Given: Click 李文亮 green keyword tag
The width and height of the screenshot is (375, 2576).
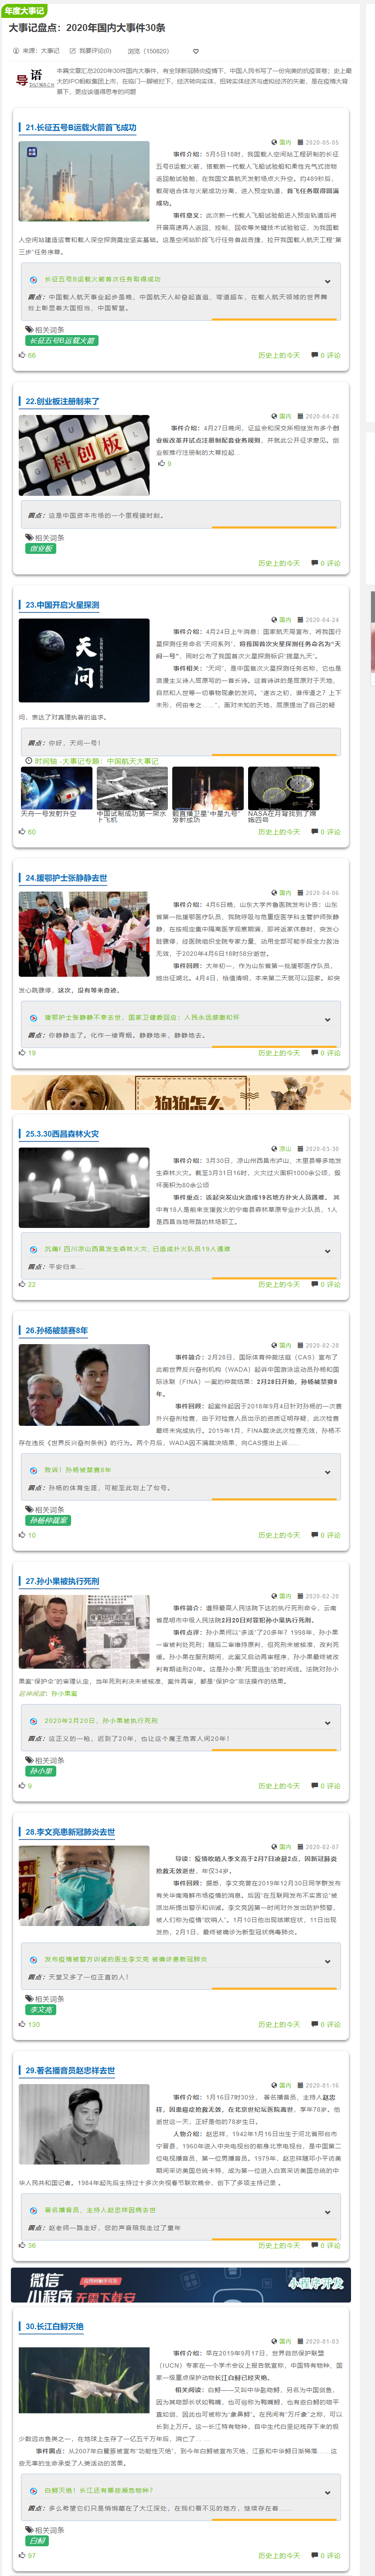Looking at the screenshot, I should [41, 1982].
